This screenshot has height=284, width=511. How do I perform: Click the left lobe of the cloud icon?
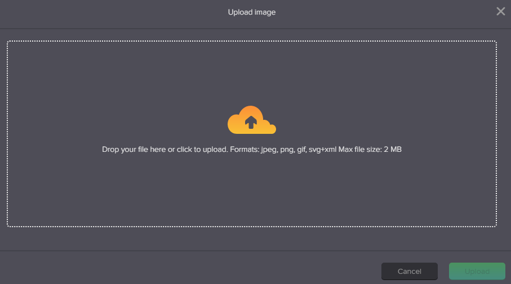coord(235,125)
